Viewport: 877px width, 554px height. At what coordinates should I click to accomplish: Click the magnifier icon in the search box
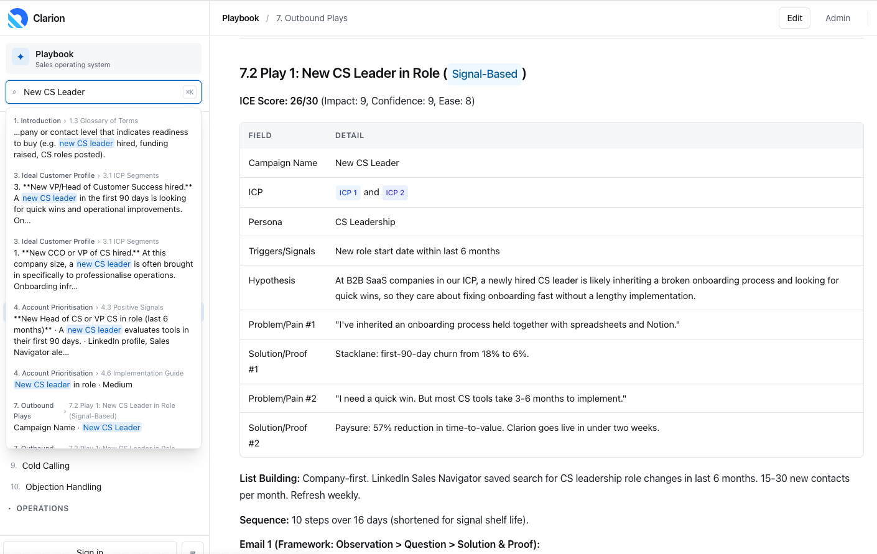click(14, 92)
